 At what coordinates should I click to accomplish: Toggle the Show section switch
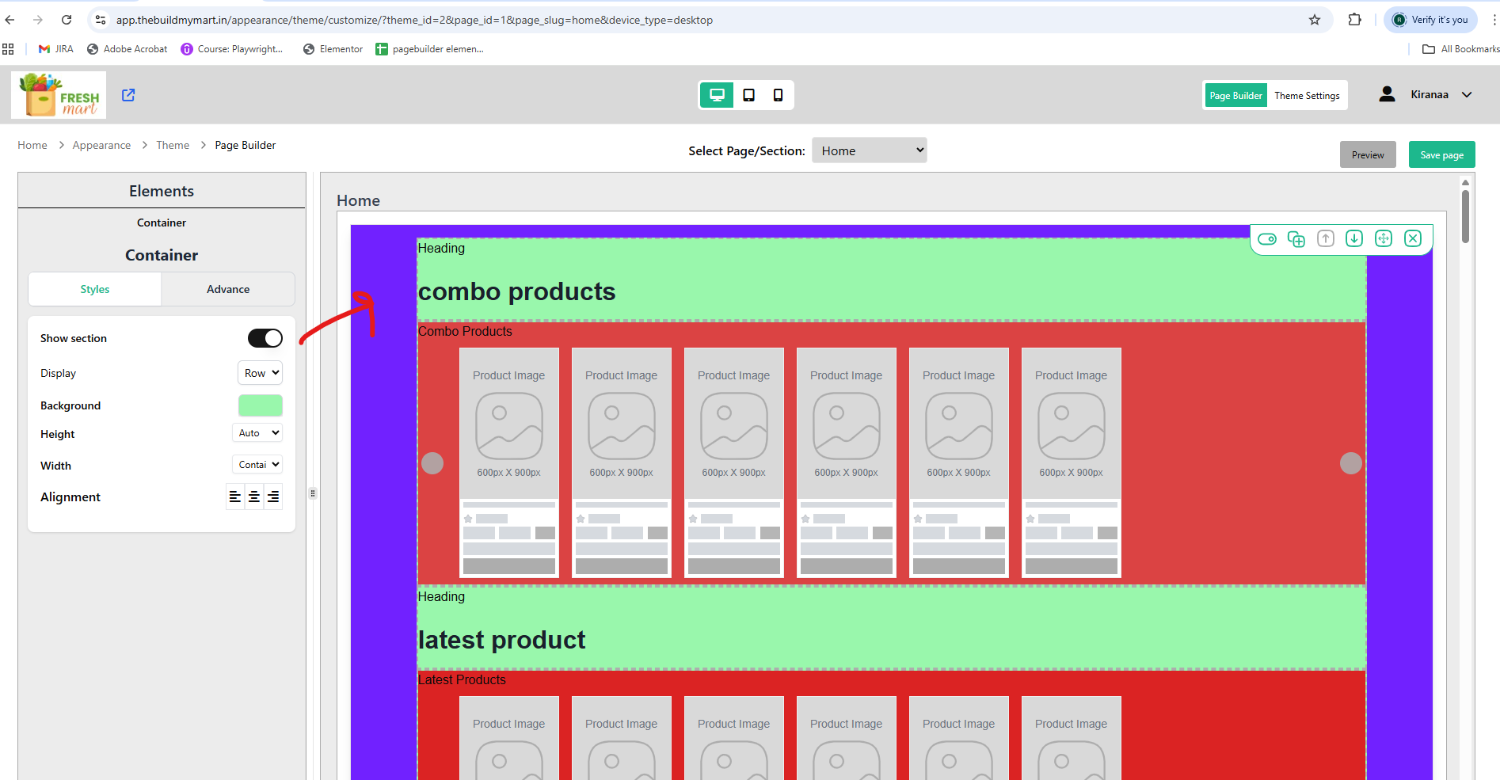pyautogui.click(x=265, y=338)
